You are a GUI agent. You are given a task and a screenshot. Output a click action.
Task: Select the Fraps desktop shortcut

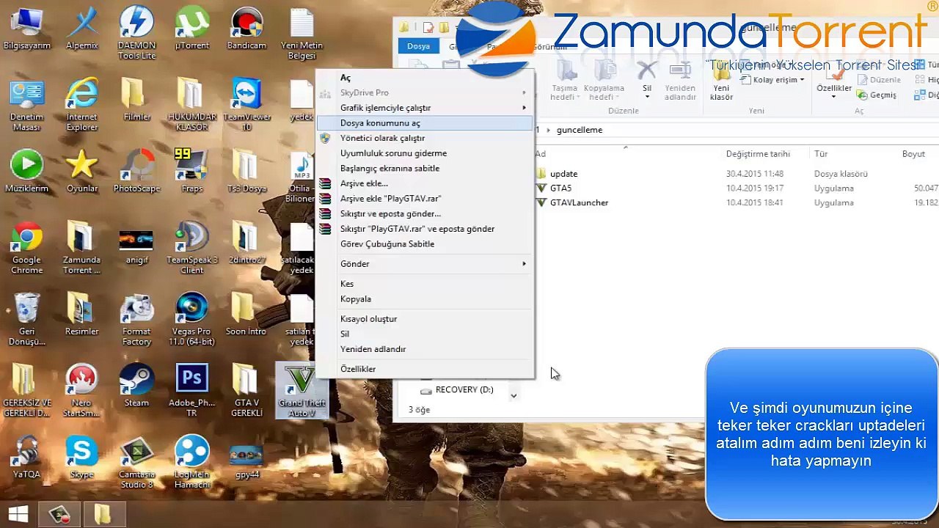[x=191, y=172]
